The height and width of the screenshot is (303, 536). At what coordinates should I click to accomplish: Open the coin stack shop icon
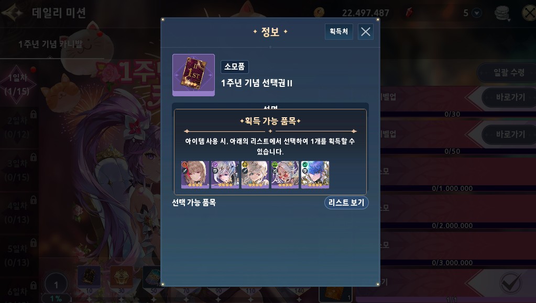[502, 13]
